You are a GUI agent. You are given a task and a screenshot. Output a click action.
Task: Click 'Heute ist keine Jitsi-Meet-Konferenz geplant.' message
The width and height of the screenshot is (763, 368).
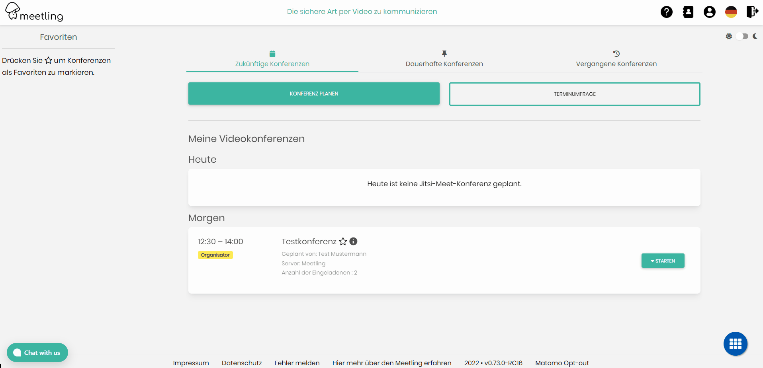[444, 184]
